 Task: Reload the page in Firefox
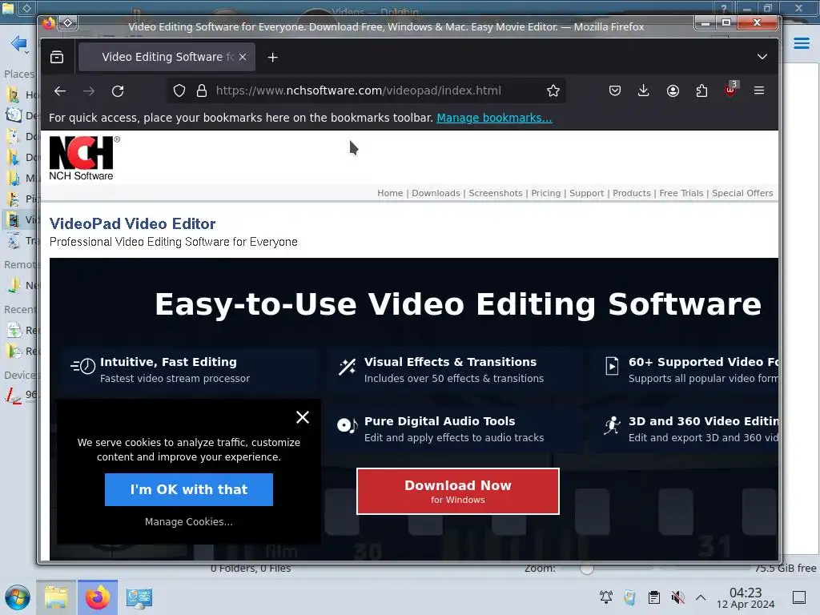coord(118,91)
